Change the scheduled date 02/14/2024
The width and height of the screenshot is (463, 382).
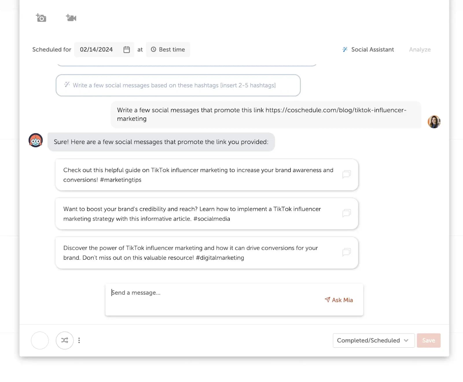click(x=96, y=49)
